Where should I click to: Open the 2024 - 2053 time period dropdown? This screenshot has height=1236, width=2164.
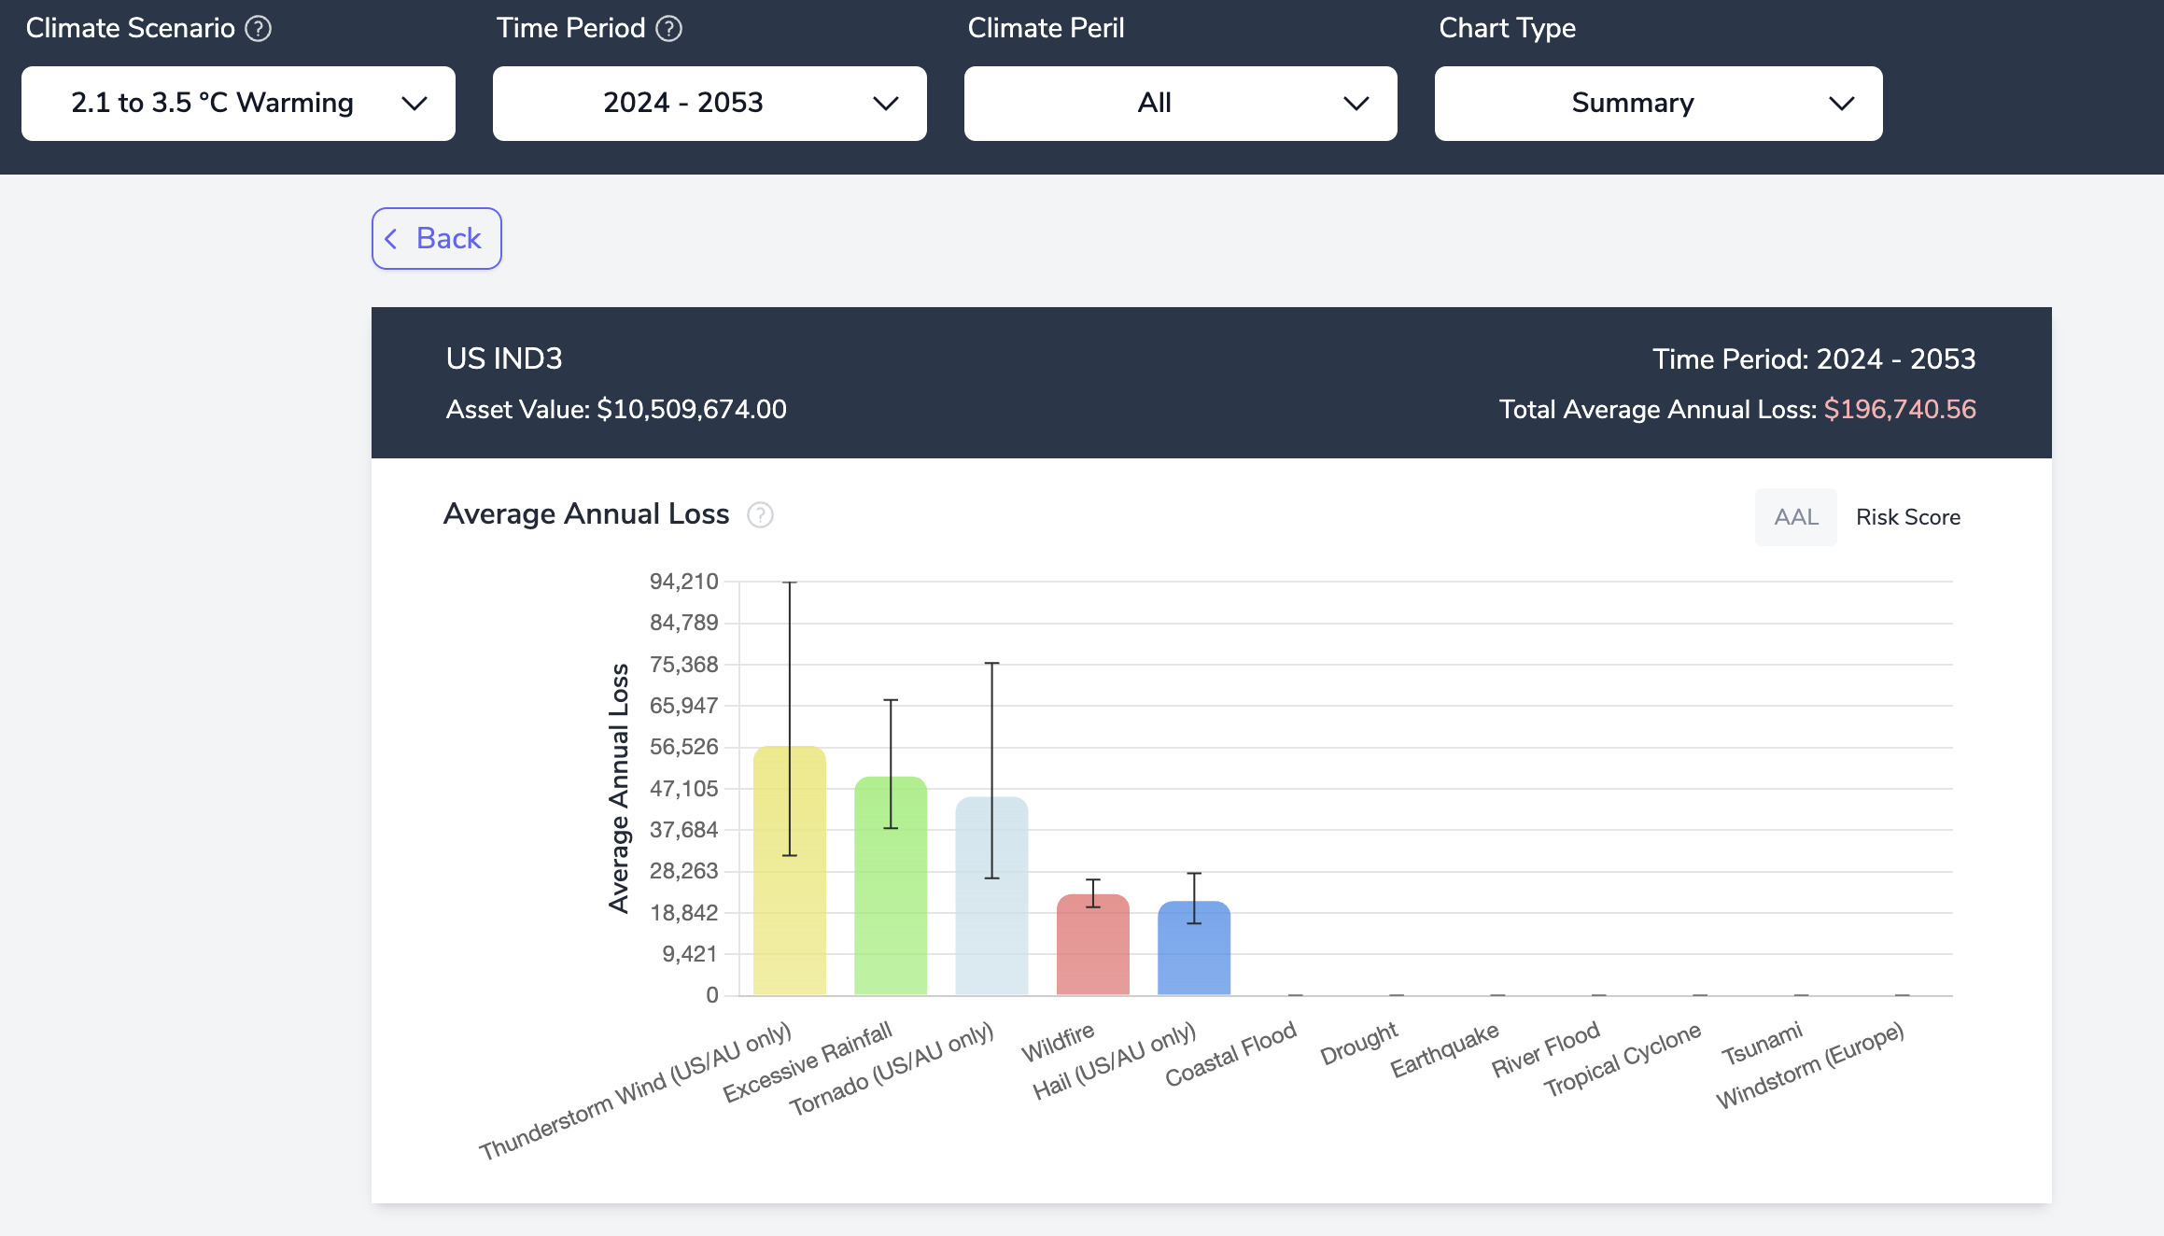click(x=710, y=104)
